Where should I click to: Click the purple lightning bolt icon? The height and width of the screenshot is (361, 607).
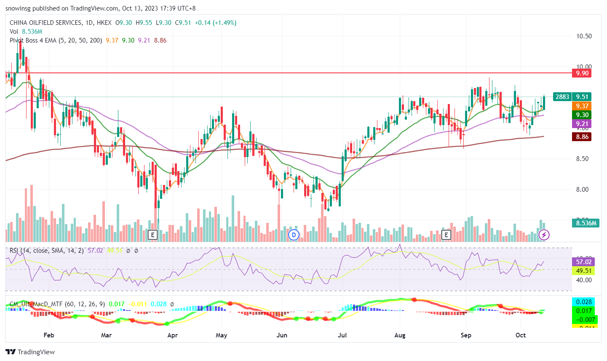click(x=544, y=235)
